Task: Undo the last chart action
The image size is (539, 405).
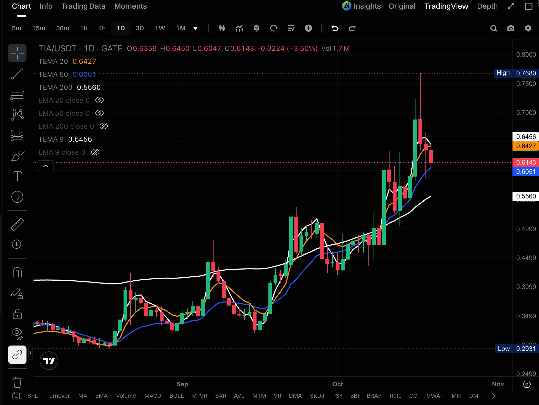Action: click(335, 28)
